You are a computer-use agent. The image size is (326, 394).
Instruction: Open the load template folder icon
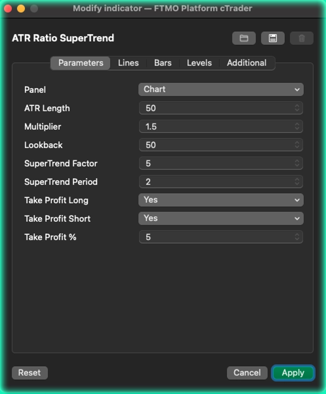click(x=243, y=38)
